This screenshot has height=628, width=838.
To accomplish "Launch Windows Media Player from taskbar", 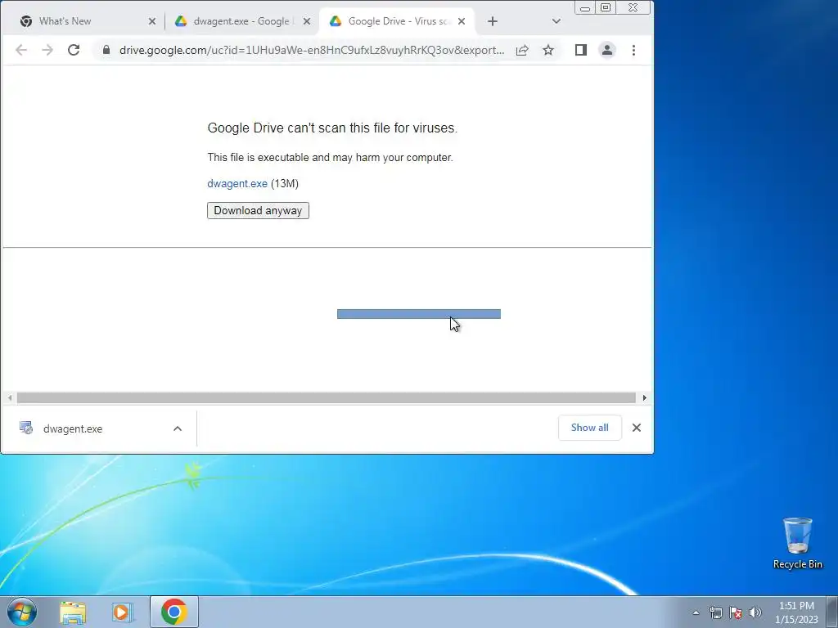I will click(x=123, y=612).
